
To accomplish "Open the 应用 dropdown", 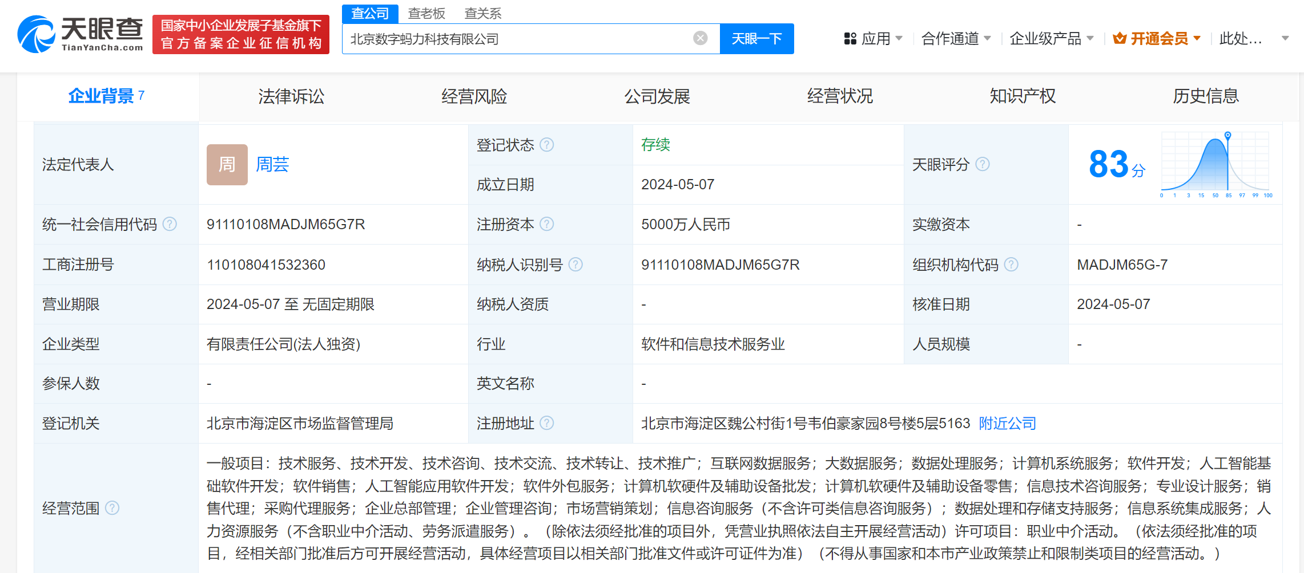I will click(x=878, y=38).
